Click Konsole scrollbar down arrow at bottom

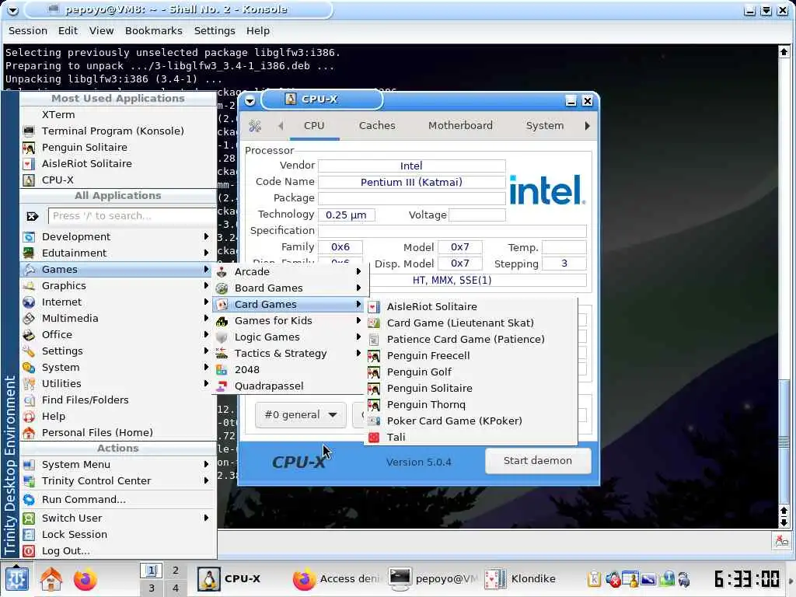(x=784, y=523)
